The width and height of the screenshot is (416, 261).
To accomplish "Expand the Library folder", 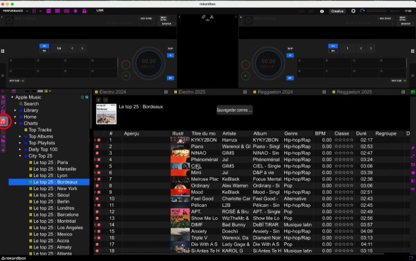I will tap(15, 110).
